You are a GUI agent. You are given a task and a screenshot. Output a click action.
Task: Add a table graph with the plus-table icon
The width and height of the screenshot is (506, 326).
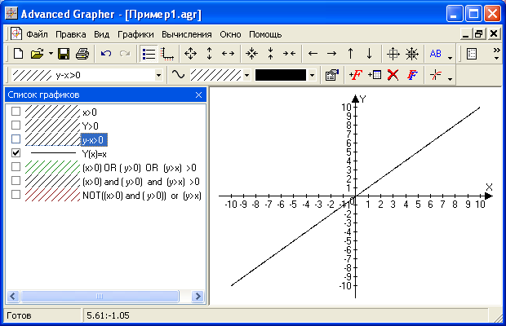point(375,75)
